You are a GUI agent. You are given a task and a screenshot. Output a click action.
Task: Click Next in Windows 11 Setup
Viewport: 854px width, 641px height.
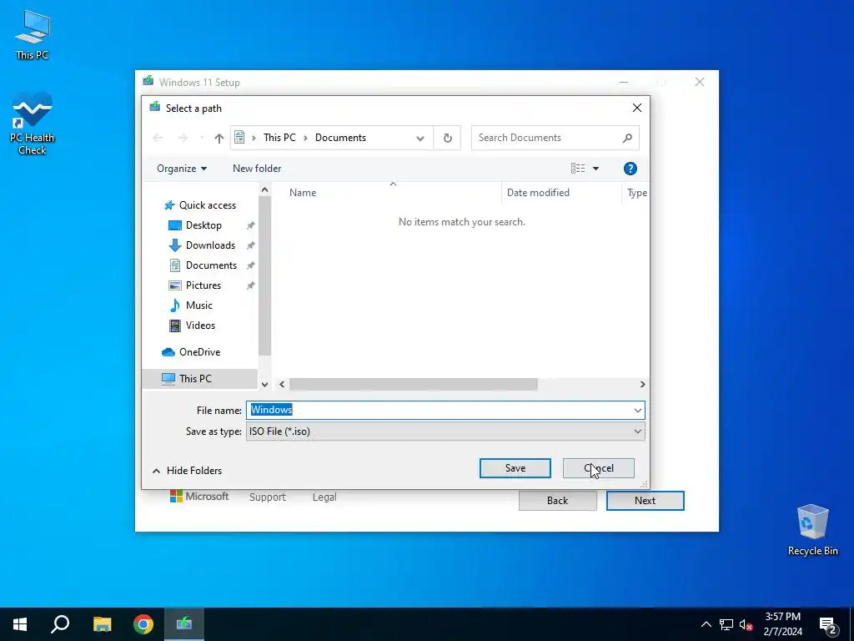point(645,501)
